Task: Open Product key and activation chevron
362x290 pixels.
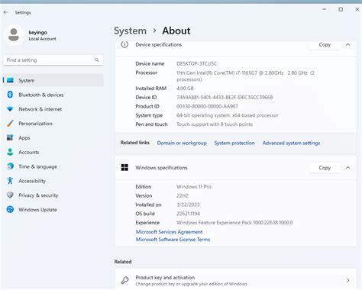Action: click(x=347, y=280)
